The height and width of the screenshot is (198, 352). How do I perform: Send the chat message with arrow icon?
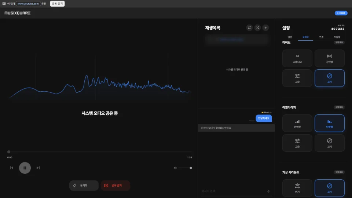coord(268,191)
